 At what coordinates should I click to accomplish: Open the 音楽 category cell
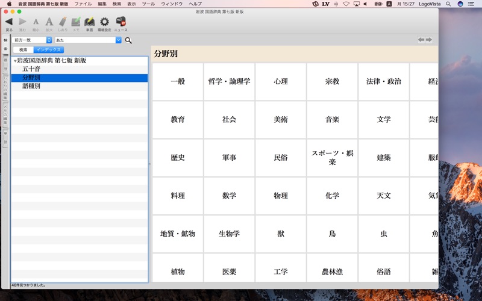[x=333, y=119]
